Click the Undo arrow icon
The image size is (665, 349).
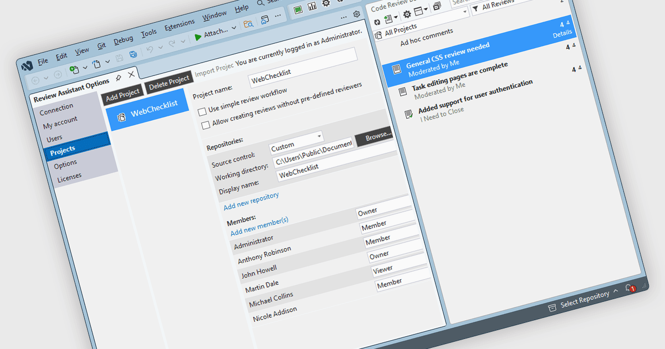click(150, 50)
